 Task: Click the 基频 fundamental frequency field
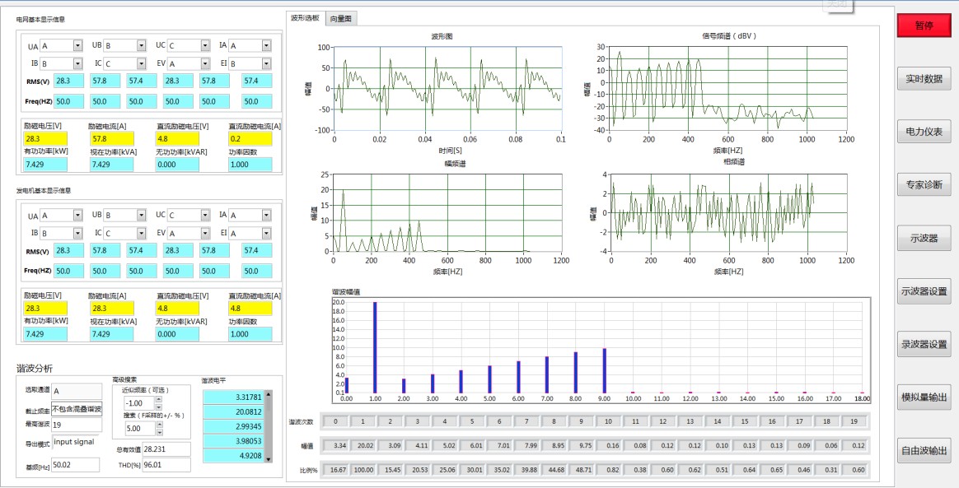tap(75, 466)
